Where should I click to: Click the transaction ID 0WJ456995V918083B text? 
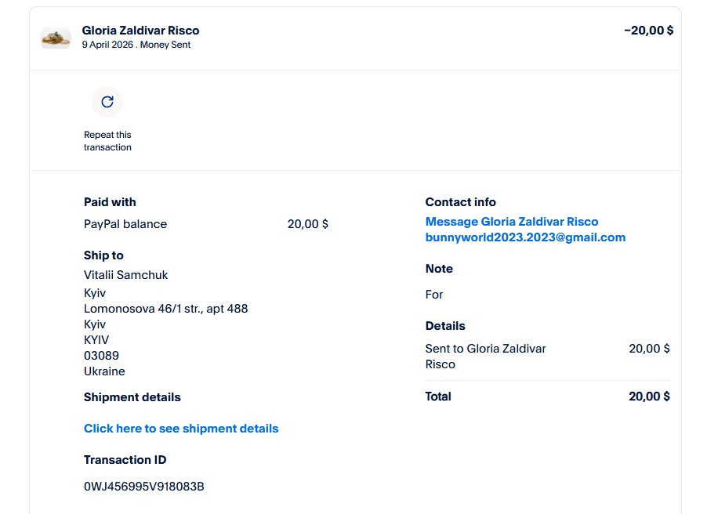coord(144,487)
